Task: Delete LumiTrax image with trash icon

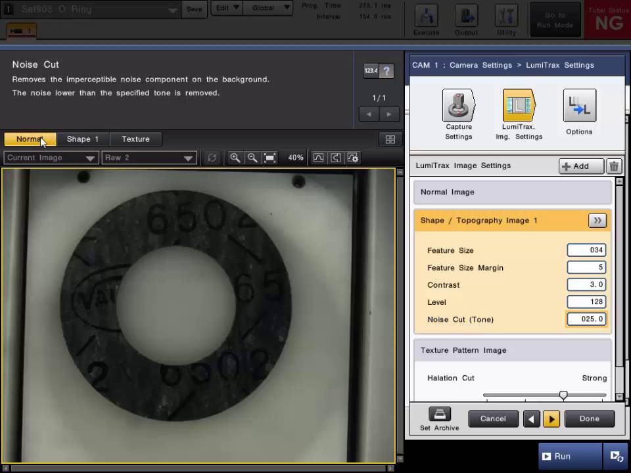Action: [x=614, y=166]
